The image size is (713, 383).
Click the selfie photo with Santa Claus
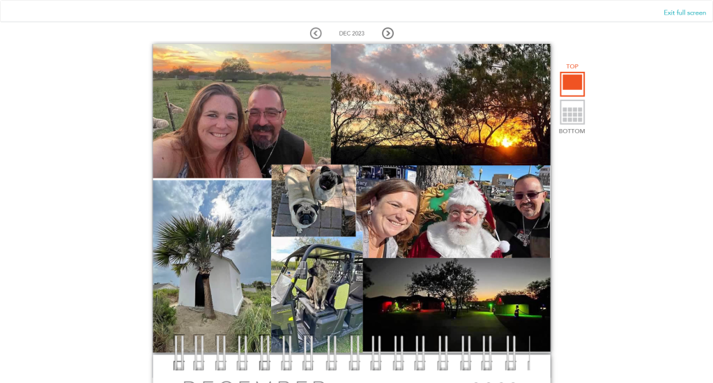(453, 211)
